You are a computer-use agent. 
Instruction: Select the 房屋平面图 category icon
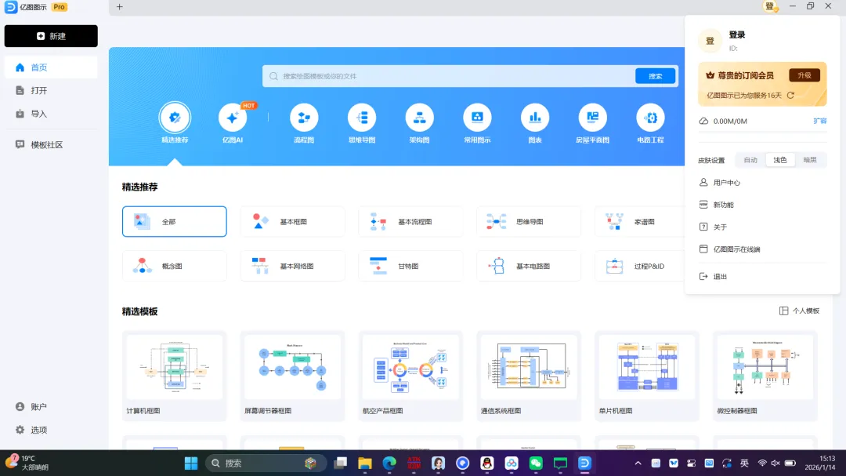pos(592,118)
